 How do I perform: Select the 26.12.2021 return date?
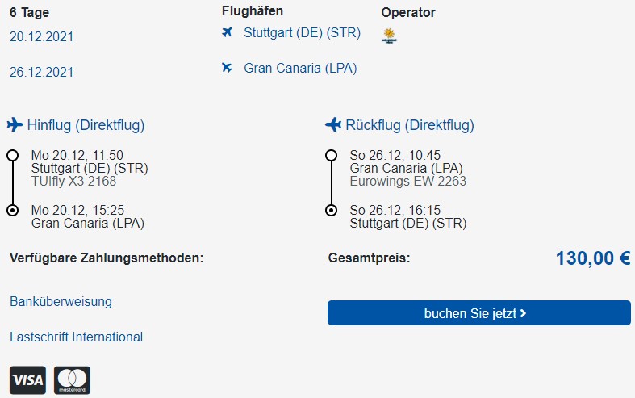41,72
